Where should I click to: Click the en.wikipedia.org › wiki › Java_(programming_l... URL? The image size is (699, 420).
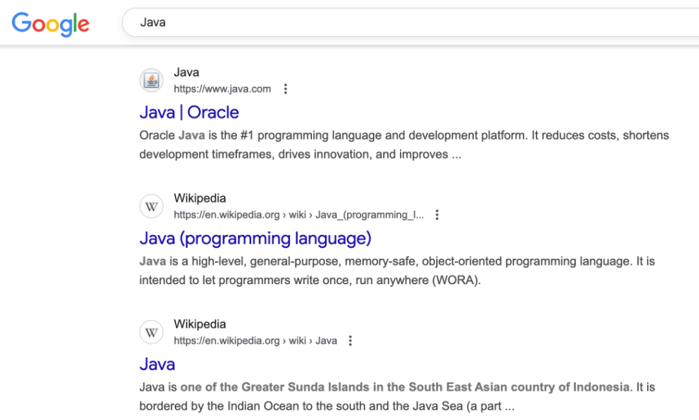(298, 215)
